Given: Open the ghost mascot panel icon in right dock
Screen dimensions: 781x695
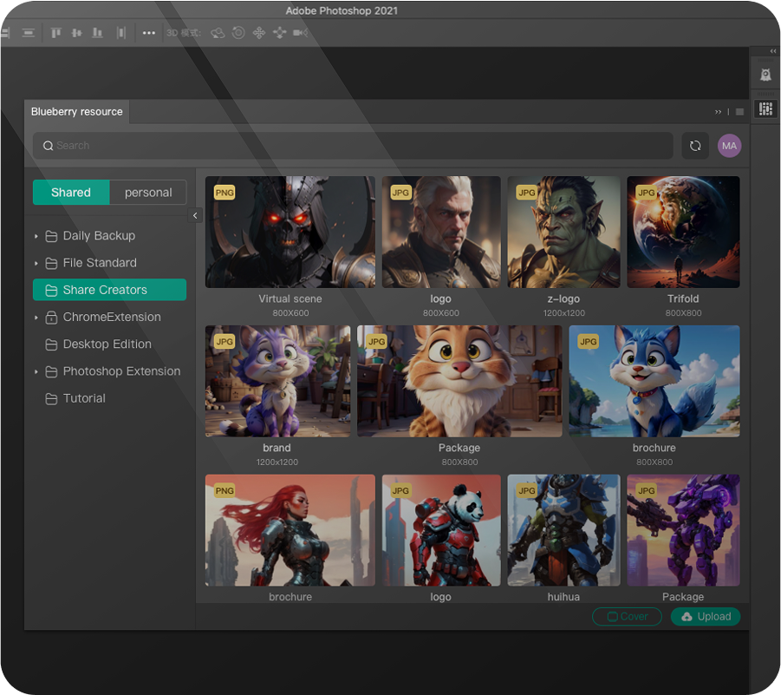Looking at the screenshot, I should [x=765, y=75].
